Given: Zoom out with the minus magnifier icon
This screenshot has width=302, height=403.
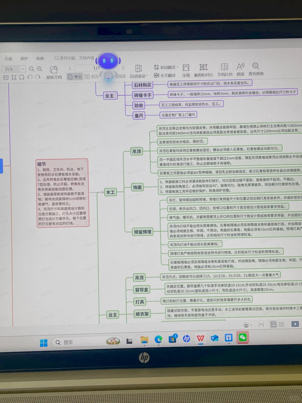Looking at the screenshot, I should click(x=32, y=69).
